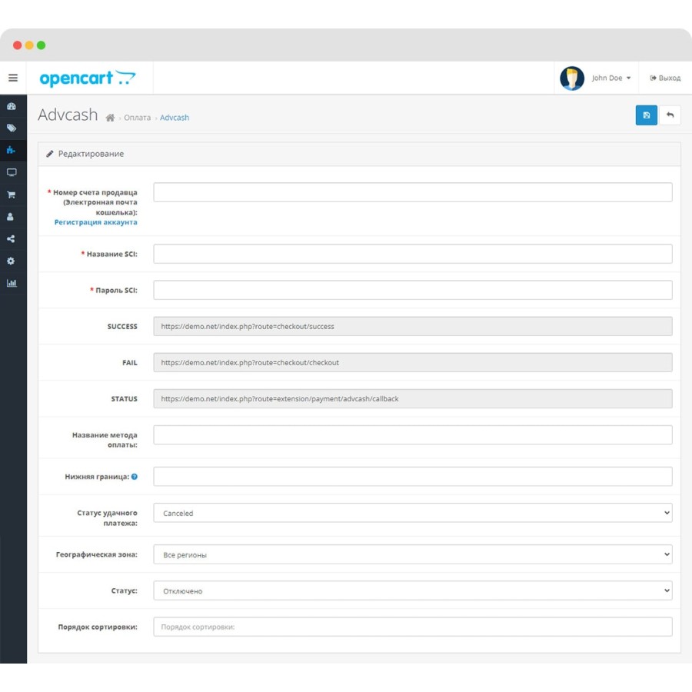Open the Customers person sidebar icon
Viewport: 692px width, 692px height.
click(x=11, y=217)
